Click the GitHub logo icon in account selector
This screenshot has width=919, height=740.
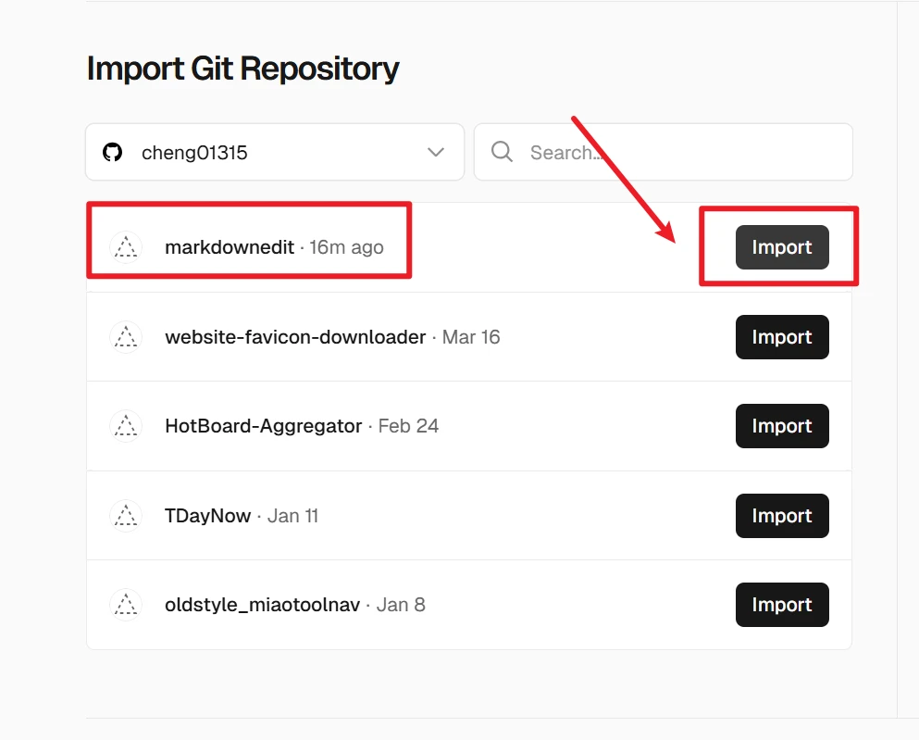coord(113,153)
